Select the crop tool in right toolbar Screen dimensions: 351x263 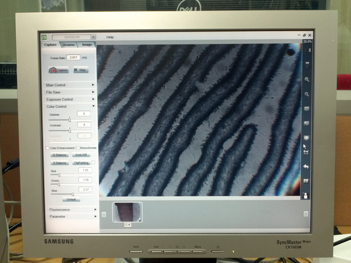(x=306, y=152)
